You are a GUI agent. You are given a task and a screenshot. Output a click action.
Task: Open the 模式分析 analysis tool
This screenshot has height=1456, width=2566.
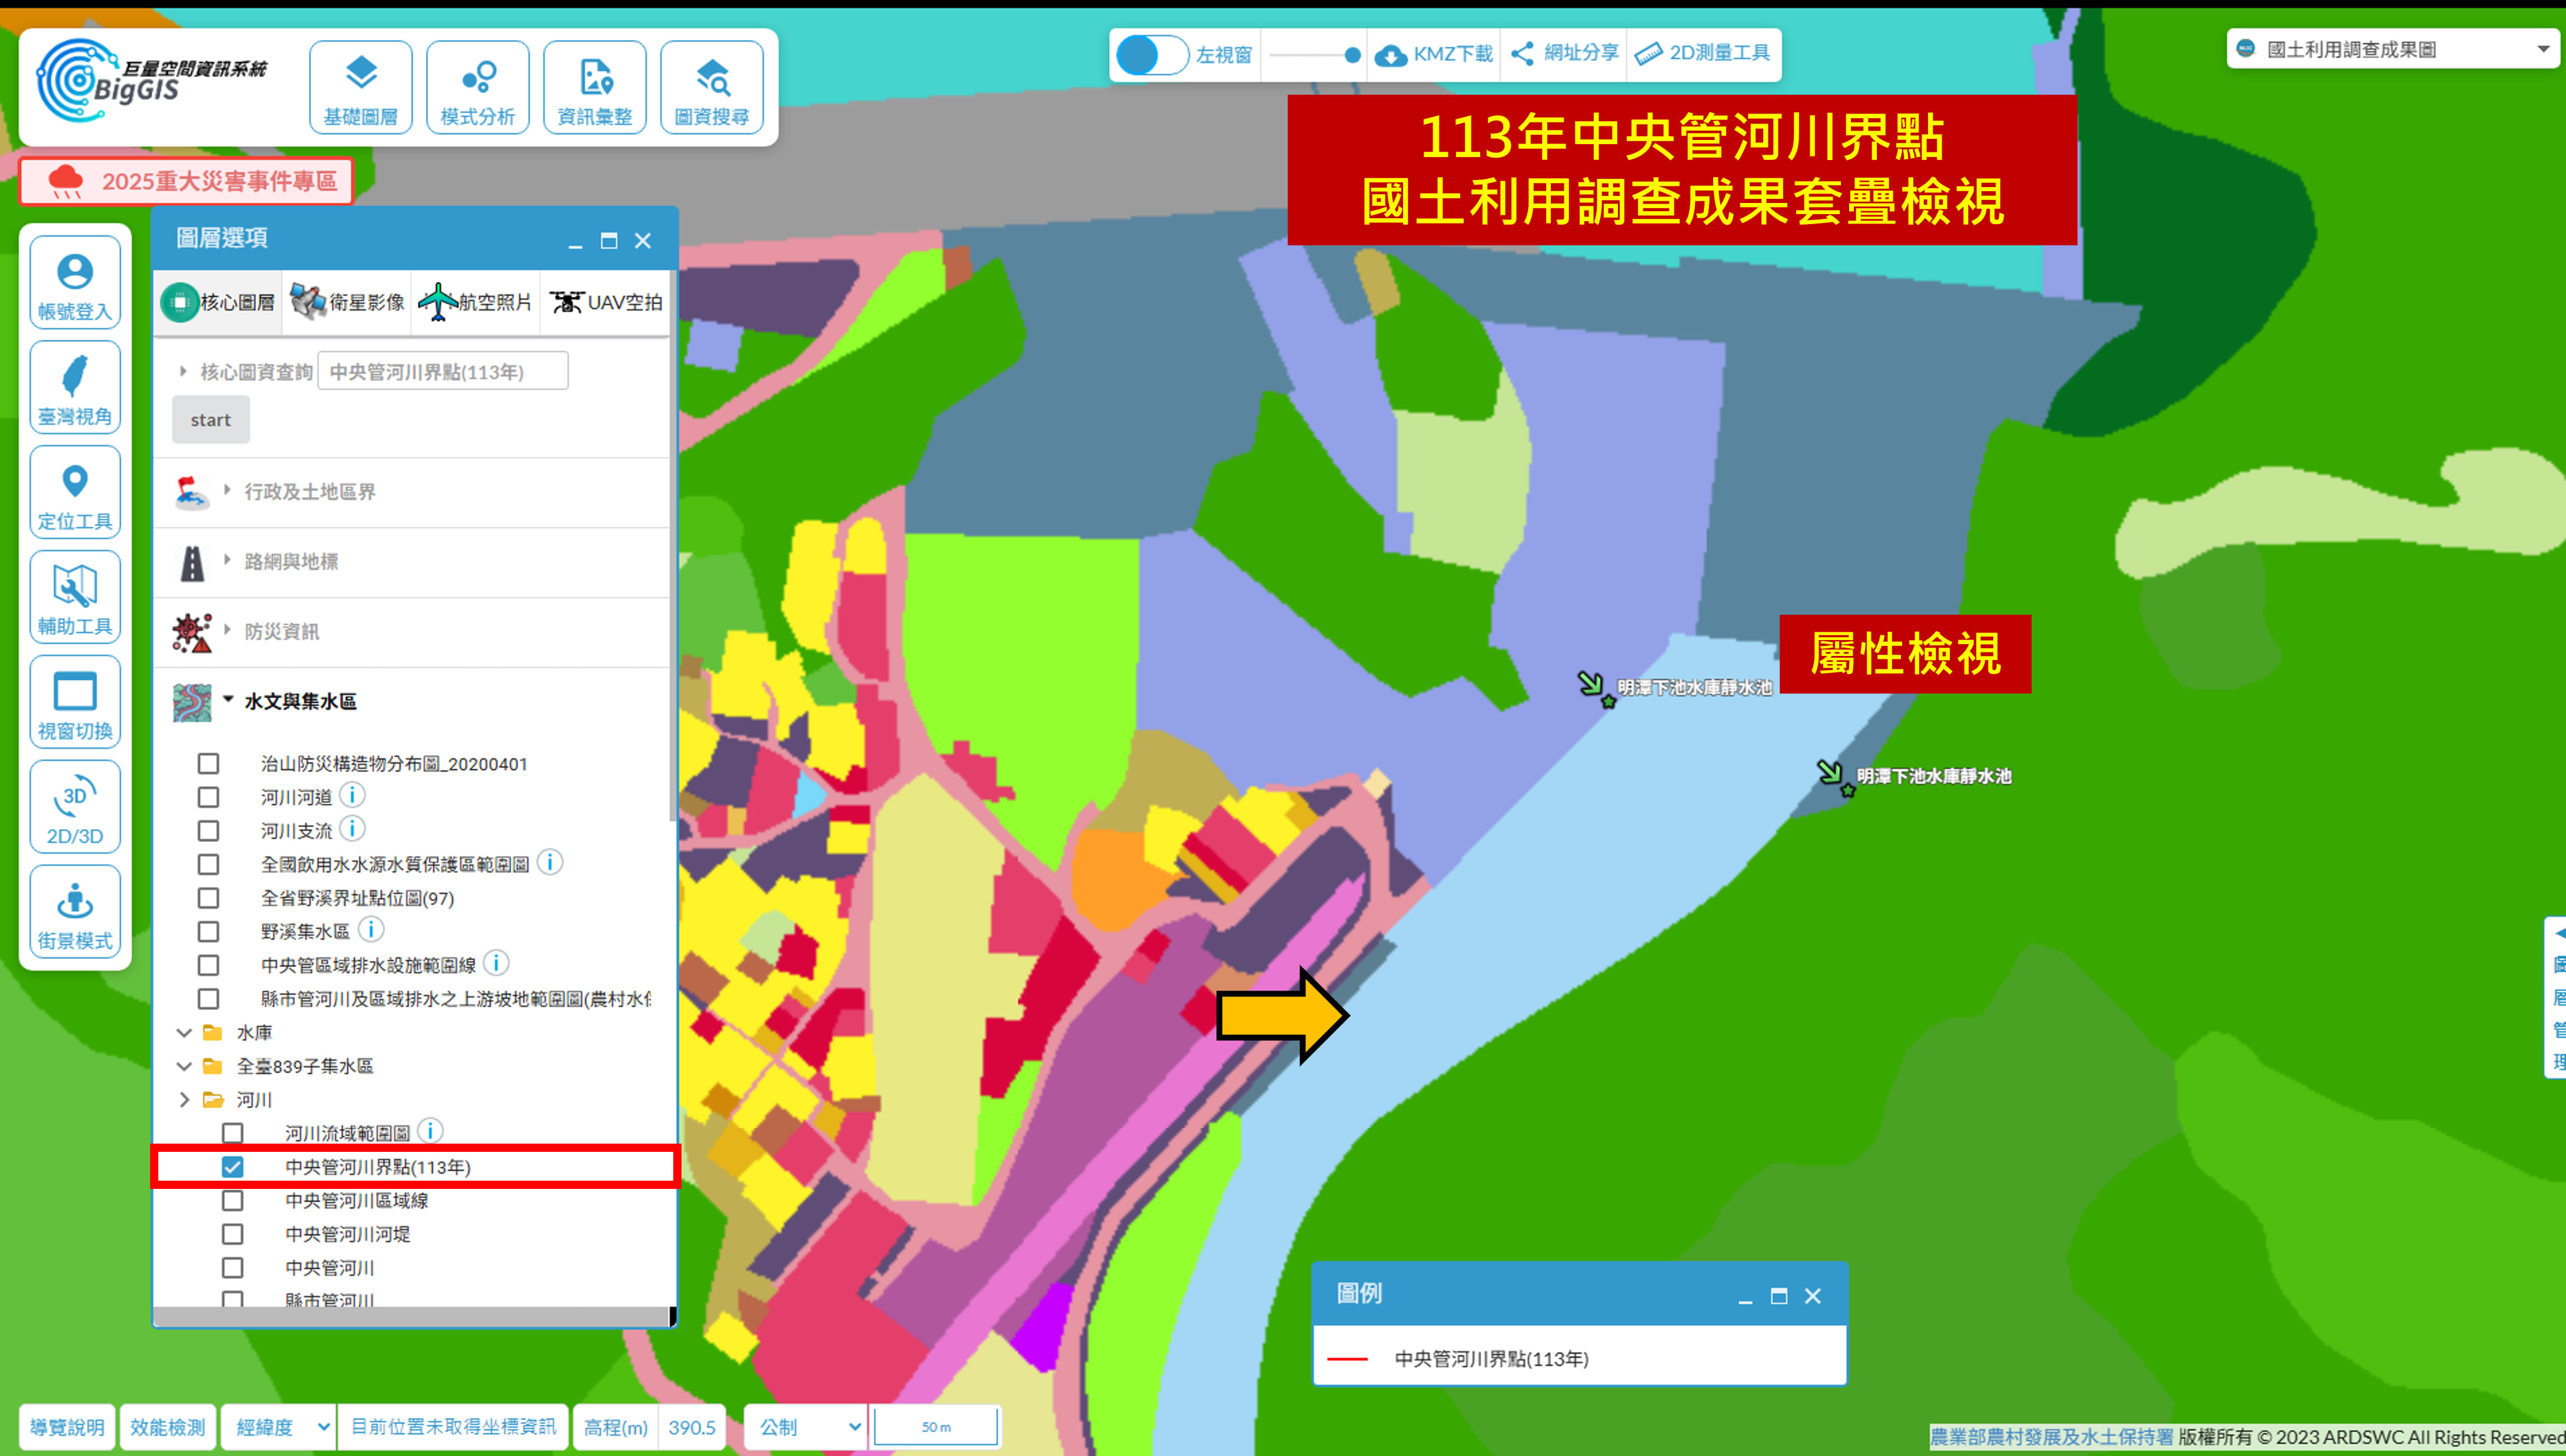pos(477,87)
